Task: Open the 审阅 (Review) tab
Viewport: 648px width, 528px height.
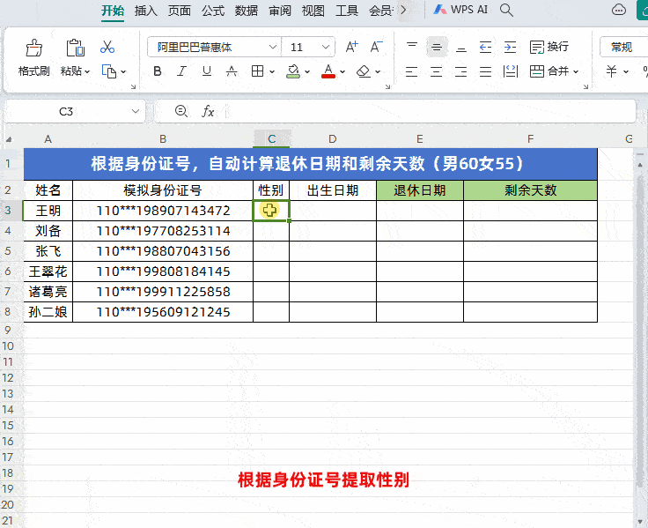Action: (280, 11)
